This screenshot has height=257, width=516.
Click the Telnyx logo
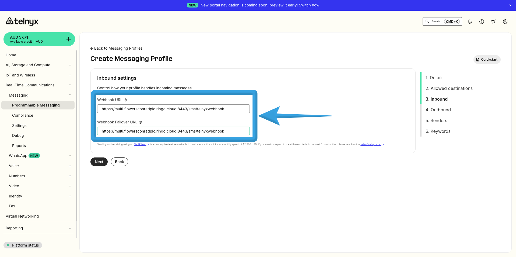pyautogui.click(x=22, y=21)
